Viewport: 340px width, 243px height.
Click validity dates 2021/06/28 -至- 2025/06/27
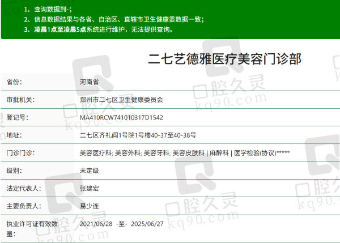(x=121, y=224)
